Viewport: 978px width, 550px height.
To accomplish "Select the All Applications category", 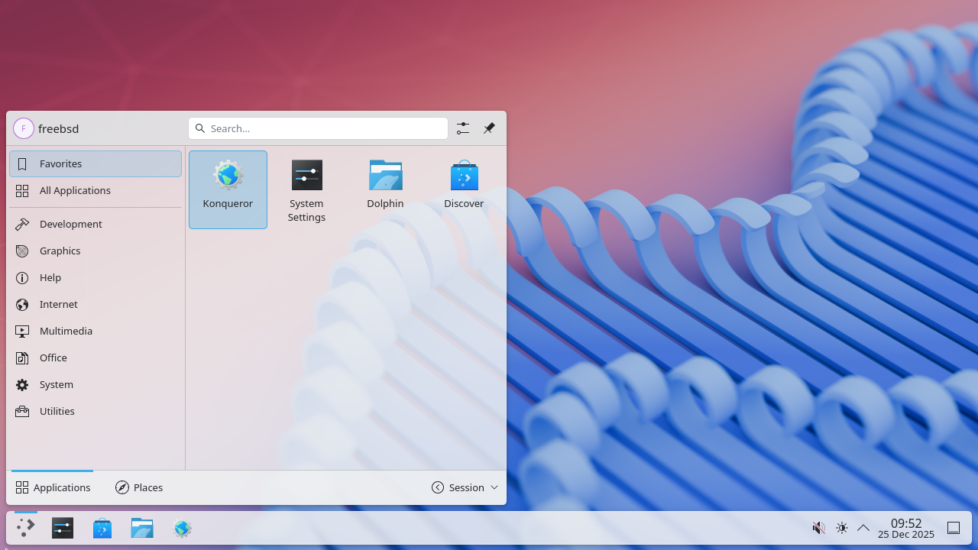I will [x=96, y=190].
